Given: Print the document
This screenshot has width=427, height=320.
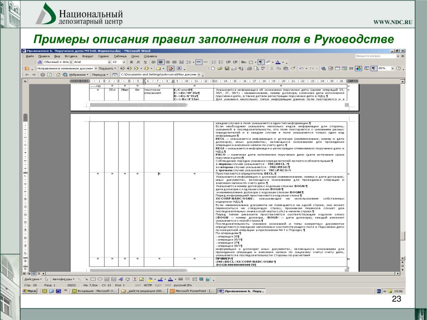Looking at the screenshot, I should (x=249, y=68).
